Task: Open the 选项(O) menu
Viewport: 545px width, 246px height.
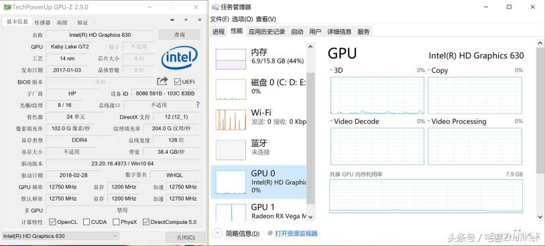Action: pyautogui.click(x=242, y=19)
